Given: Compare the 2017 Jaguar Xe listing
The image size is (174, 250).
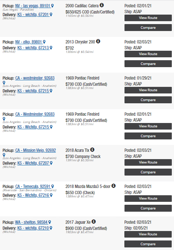Looking at the screenshot, I should (x=148, y=244).
